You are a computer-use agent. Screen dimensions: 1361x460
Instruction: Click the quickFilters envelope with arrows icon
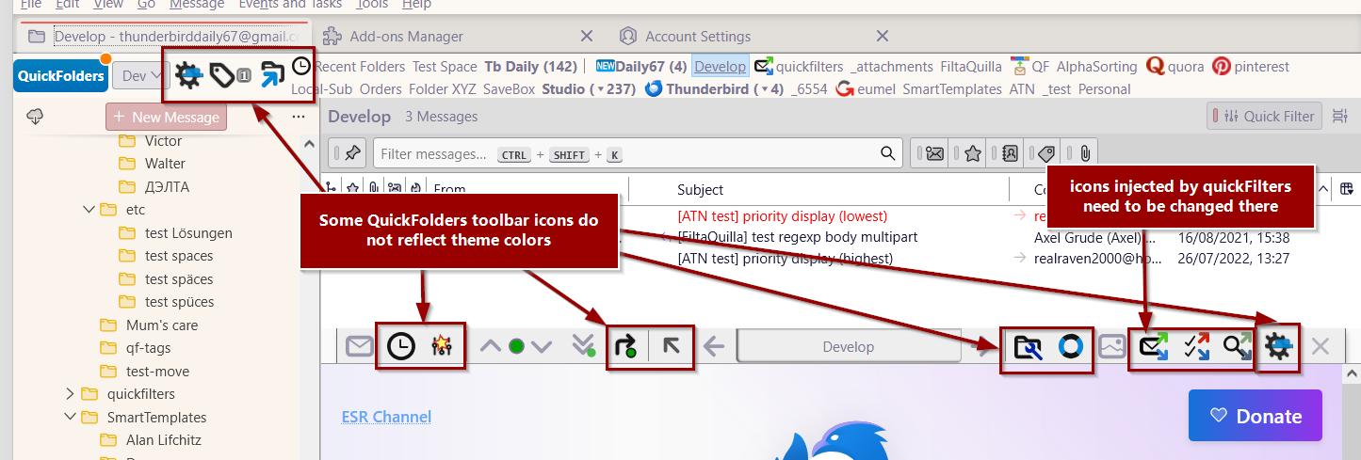coord(1154,347)
